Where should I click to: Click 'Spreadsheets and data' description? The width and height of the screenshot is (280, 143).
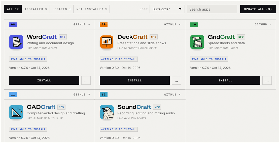(x=226, y=43)
